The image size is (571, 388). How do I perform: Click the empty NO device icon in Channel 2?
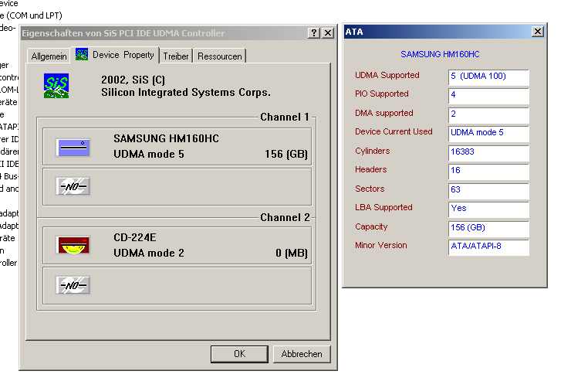(x=73, y=285)
